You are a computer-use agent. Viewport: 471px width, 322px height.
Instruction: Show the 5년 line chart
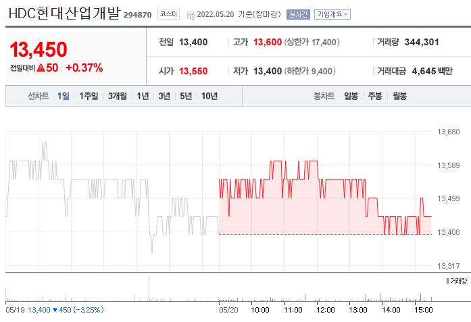(186, 96)
